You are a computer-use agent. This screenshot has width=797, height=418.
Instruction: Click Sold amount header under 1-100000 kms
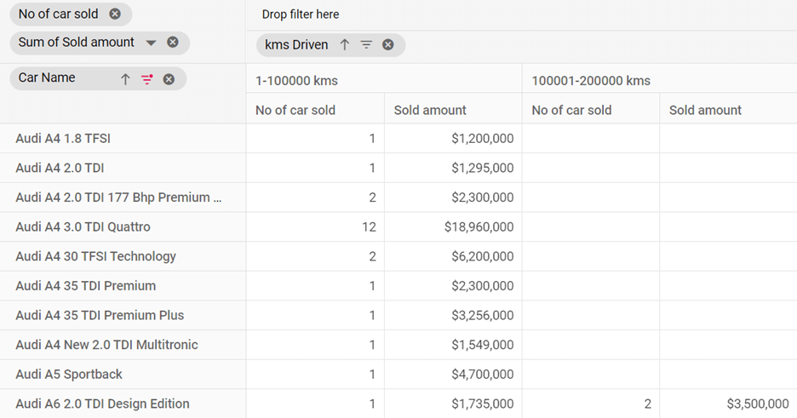pos(453,110)
